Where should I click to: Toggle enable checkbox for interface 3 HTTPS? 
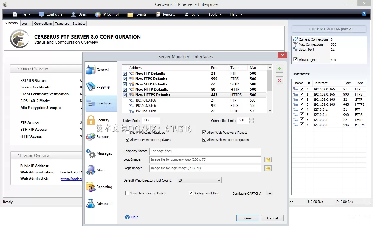coord(302,104)
